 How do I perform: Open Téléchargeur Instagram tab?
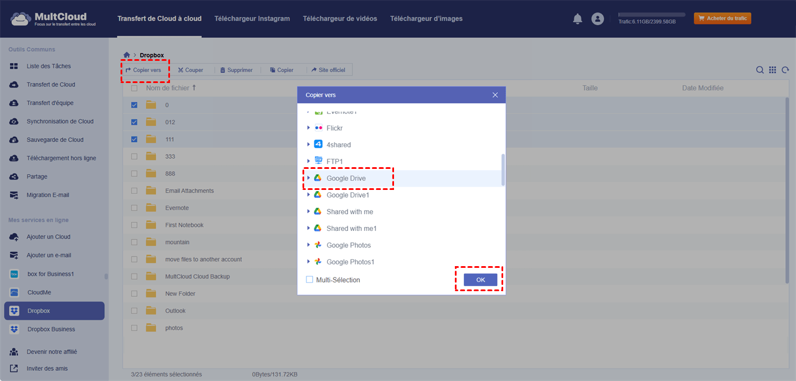pos(252,19)
